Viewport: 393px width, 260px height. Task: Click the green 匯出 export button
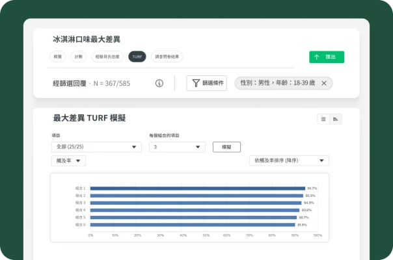pyautogui.click(x=327, y=57)
